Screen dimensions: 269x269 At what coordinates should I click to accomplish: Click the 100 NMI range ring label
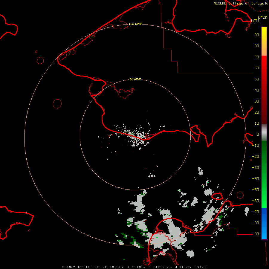point(135,24)
